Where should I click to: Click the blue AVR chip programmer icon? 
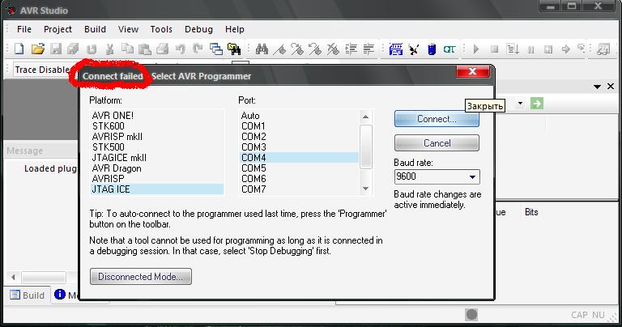(396, 49)
